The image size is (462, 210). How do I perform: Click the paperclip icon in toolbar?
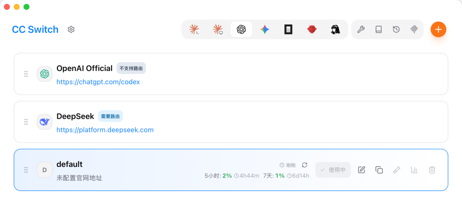click(414, 29)
